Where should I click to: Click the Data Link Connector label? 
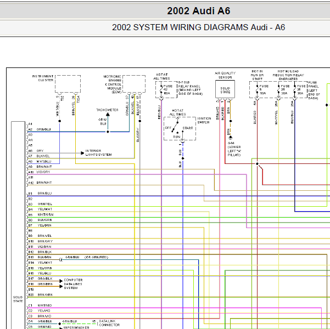click(109, 323)
